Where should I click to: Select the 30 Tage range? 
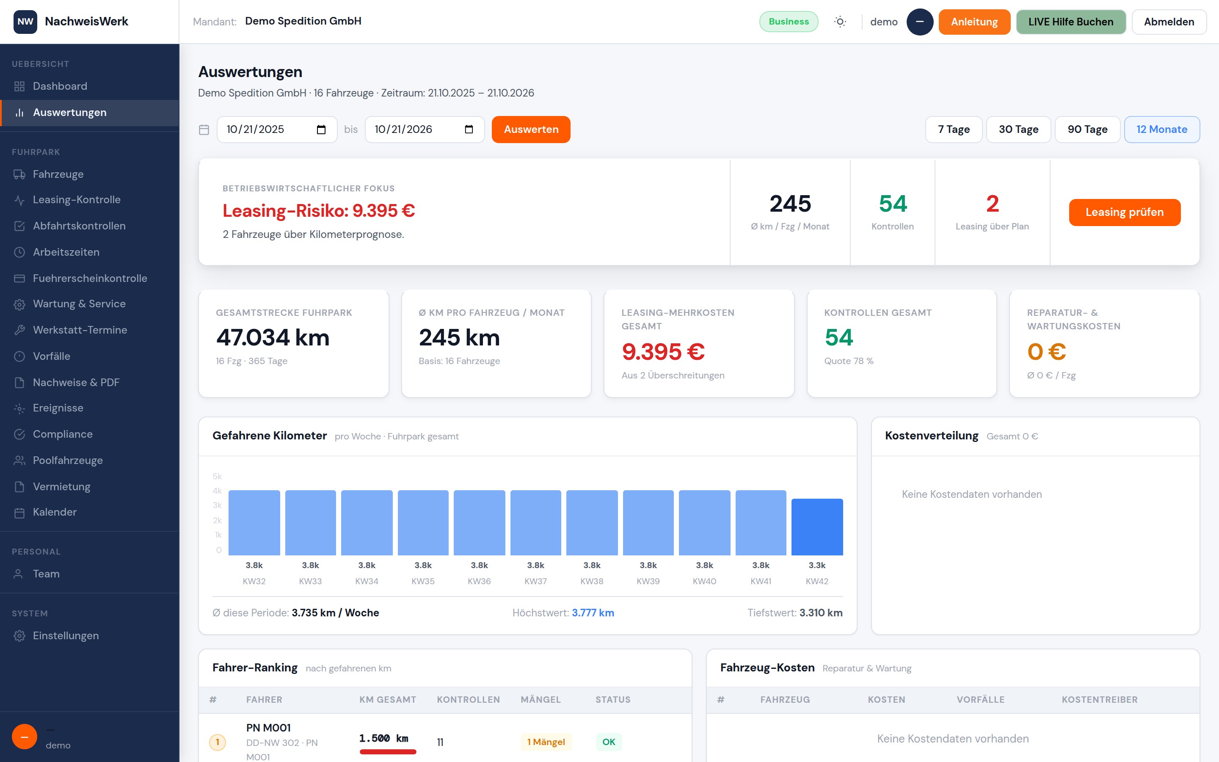1018,130
